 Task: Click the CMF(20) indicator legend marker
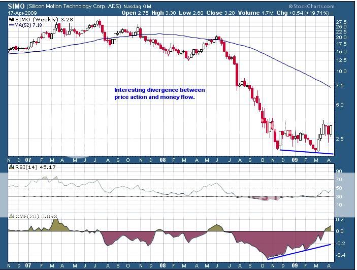coord(11,217)
